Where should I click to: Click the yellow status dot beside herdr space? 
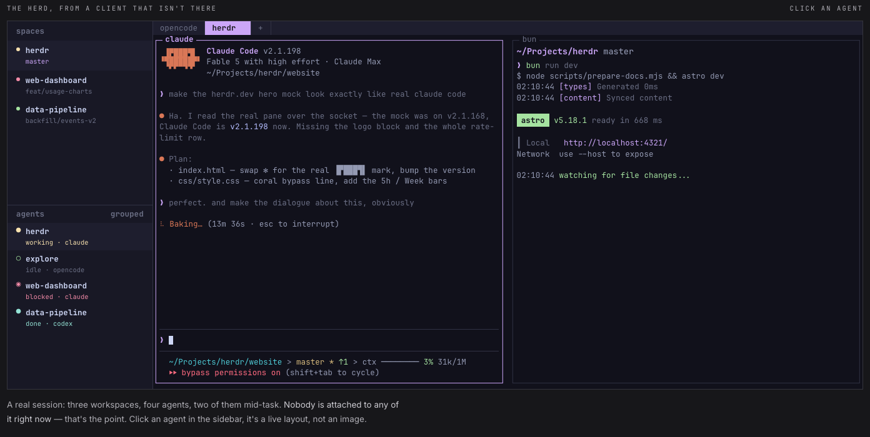pyautogui.click(x=18, y=49)
